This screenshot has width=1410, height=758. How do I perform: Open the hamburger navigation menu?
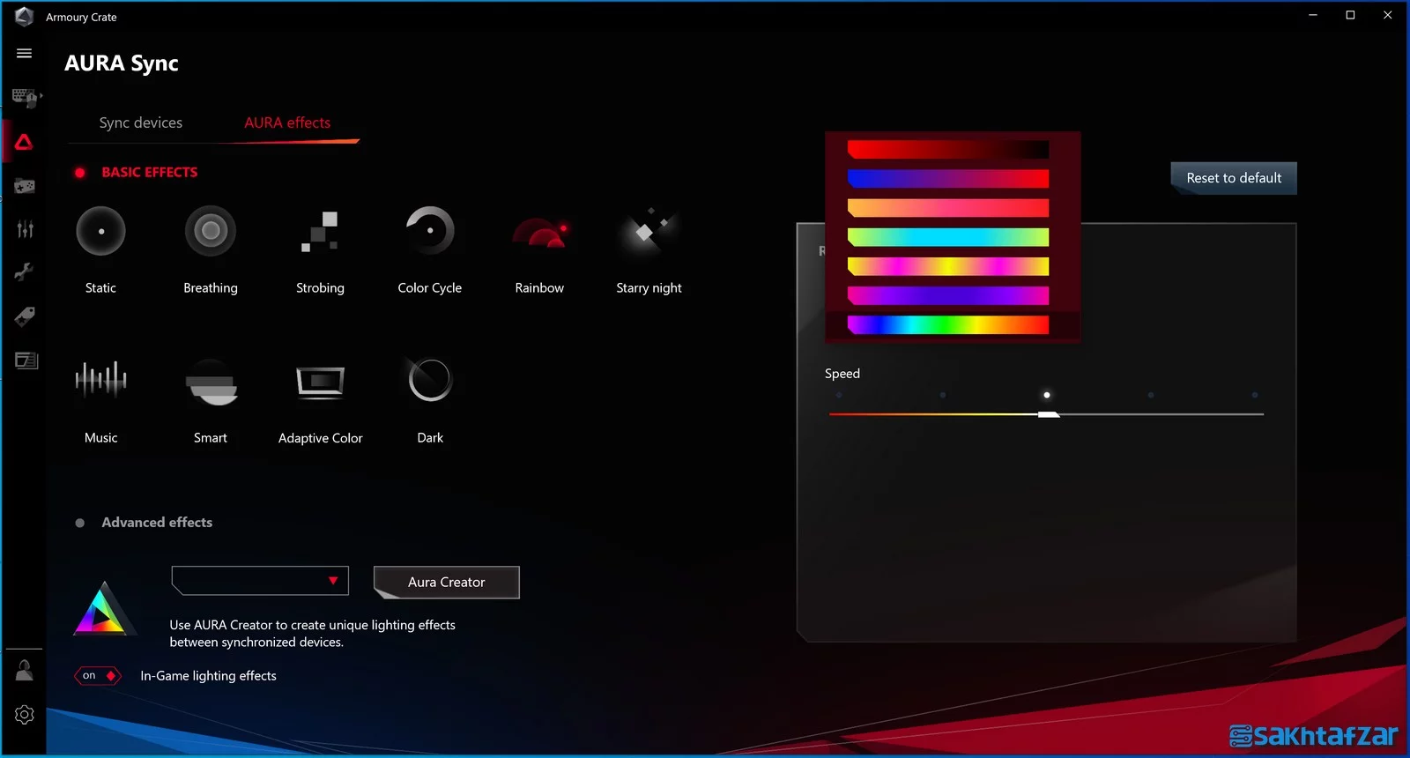click(x=25, y=53)
